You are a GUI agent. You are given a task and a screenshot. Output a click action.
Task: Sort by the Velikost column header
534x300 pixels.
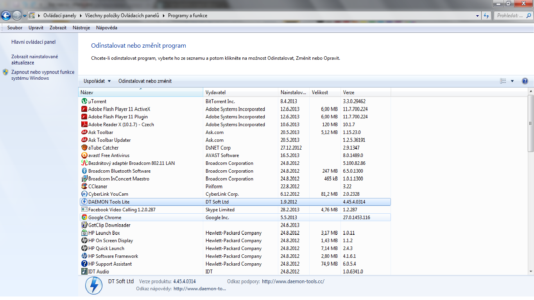[x=325, y=93]
